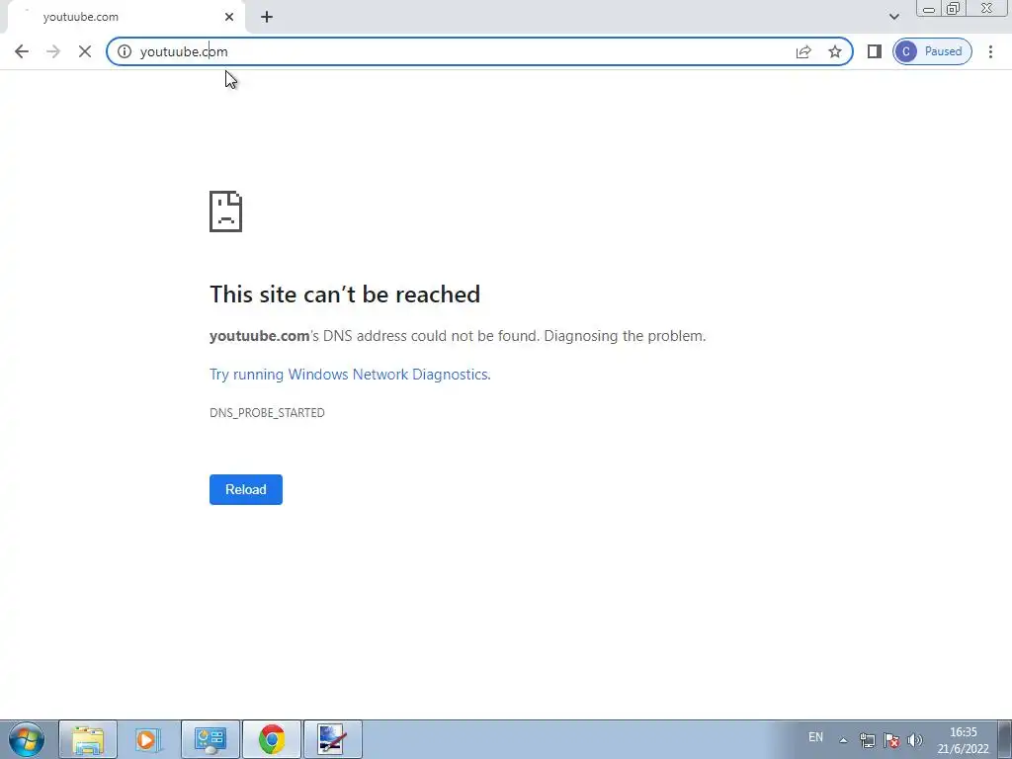
Task: Open the Action Center flag icon
Action: tap(891, 740)
